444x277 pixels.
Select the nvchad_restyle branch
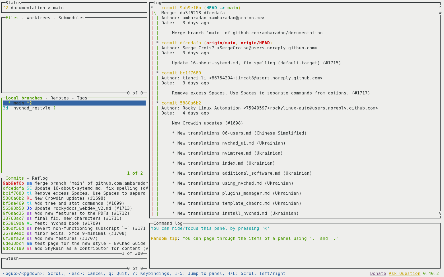[x=32, y=108]
